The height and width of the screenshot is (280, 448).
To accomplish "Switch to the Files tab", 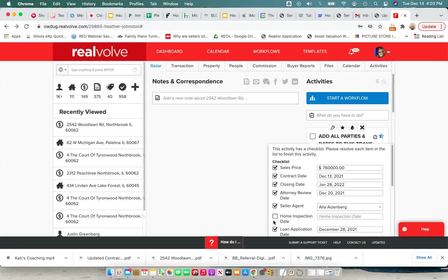I will [329, 66].
